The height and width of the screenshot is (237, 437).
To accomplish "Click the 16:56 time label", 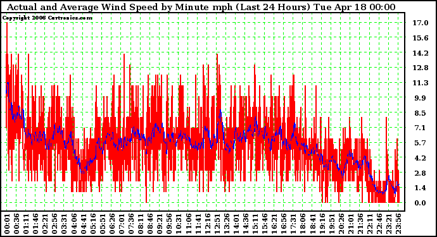I will point(284,224).
